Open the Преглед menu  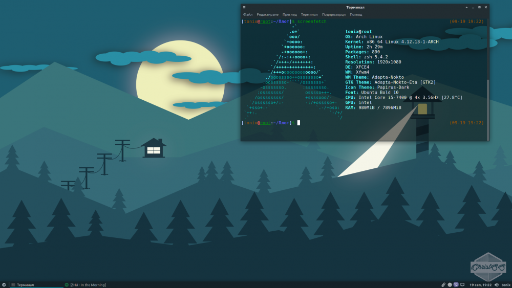pos(290,15)
